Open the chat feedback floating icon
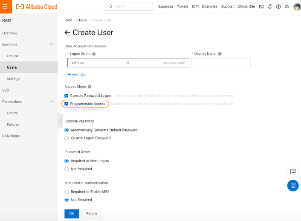Viewport: 301px width, 221px height. [293, 171]
